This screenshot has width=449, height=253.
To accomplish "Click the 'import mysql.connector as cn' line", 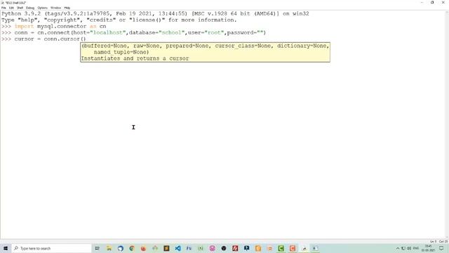I will pos(60,26).
